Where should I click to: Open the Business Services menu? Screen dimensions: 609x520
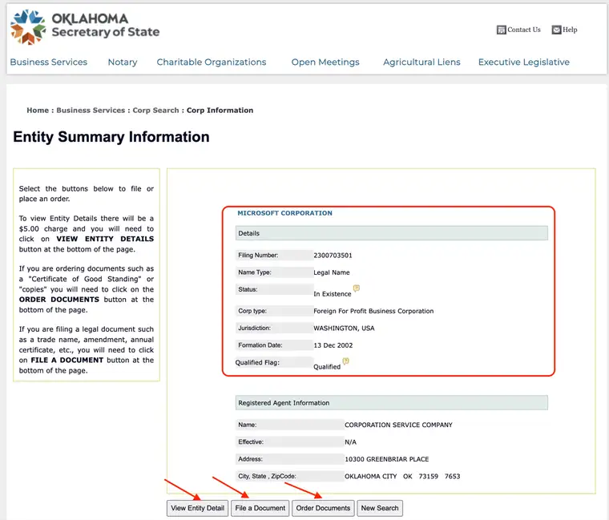click(x=49, y=62)
